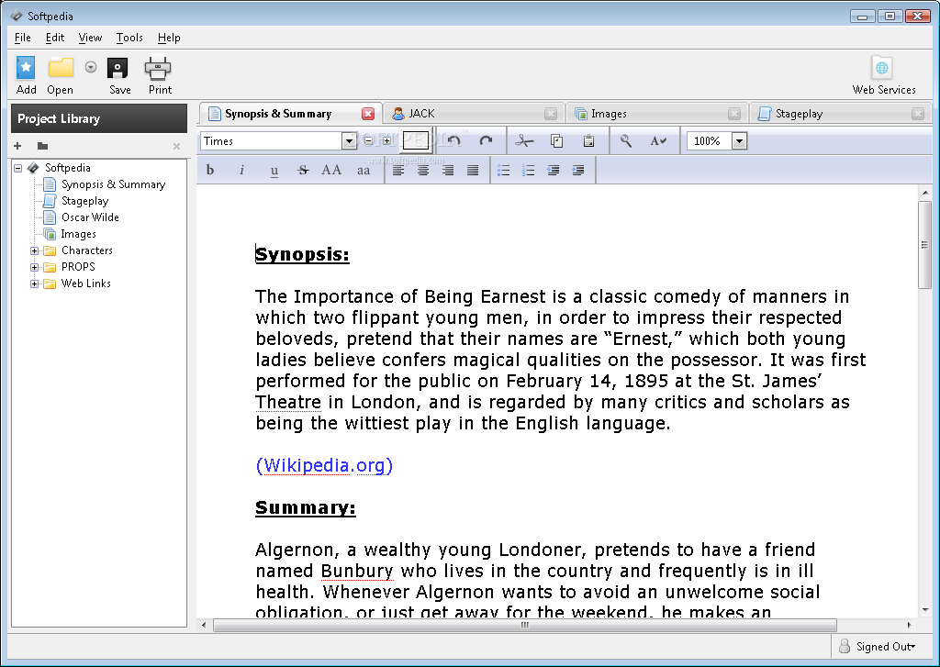The height and width of the screenshot is (667, 940).
Task: Close the JACK tab
Action: (551, 114)
